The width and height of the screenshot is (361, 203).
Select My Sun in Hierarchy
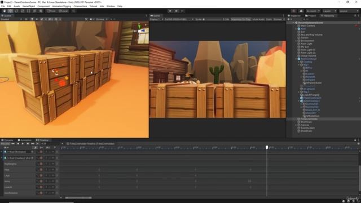(x=305, y=47)
